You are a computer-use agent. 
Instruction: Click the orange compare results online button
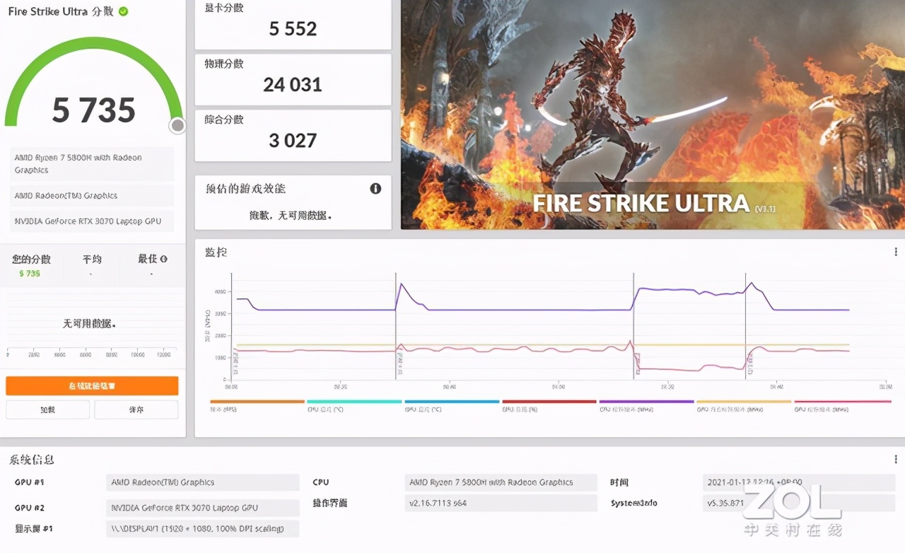[x=92, y=385]
